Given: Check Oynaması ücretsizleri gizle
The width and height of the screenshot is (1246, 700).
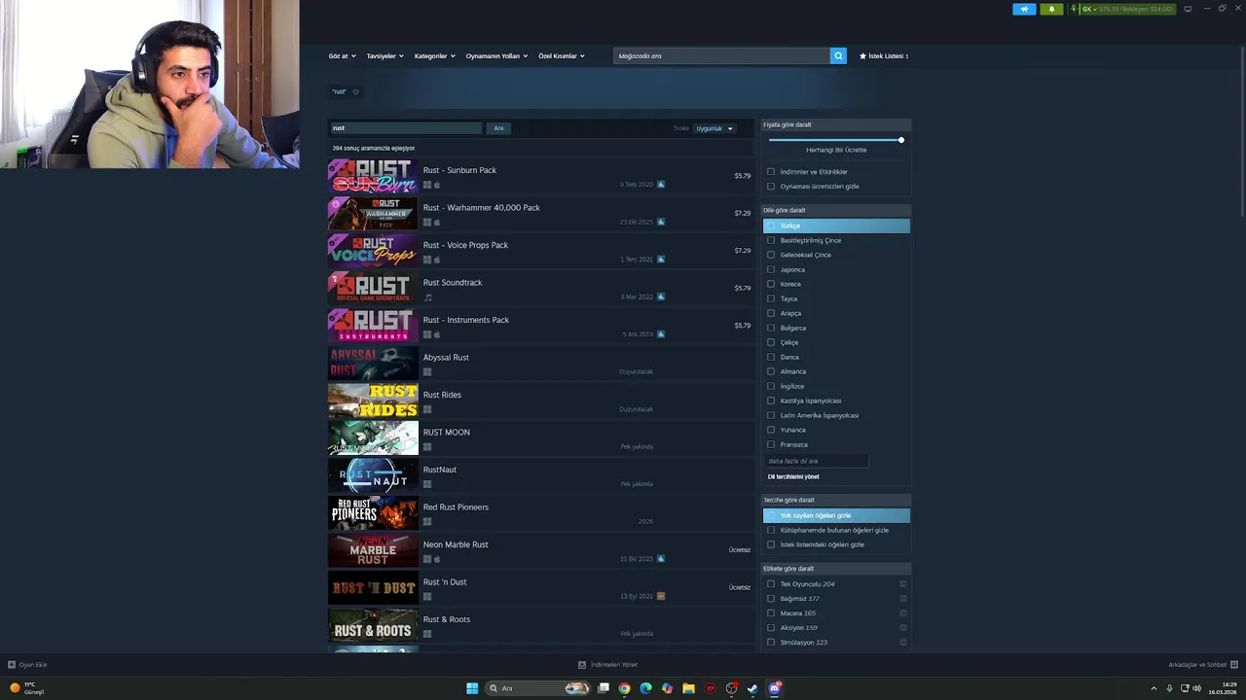Looking at the screenshot, I should click(x=771, y=187).
